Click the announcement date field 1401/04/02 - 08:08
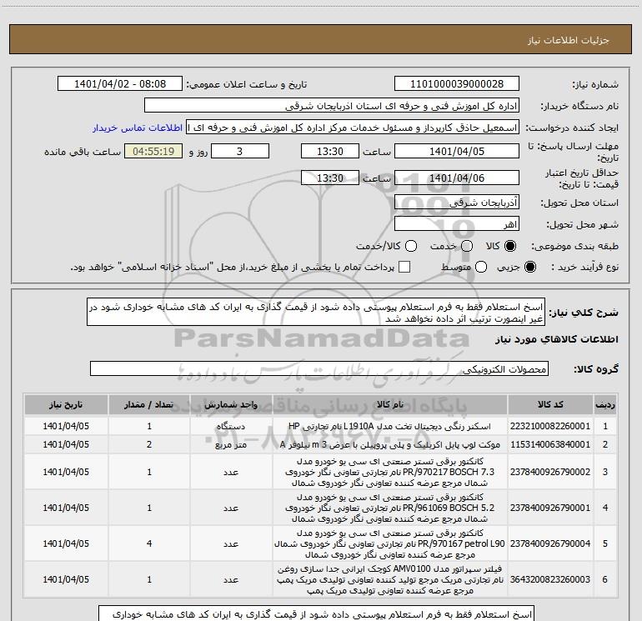 [120, 84]
